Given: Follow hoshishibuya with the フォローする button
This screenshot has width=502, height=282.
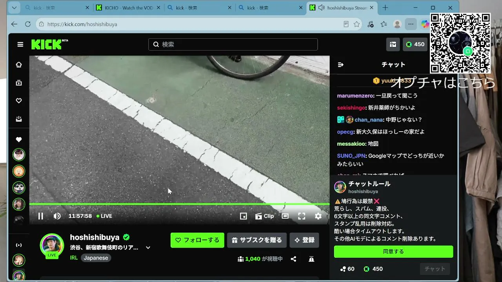Looking at the screenshot, I should click(x=197, y=240).
